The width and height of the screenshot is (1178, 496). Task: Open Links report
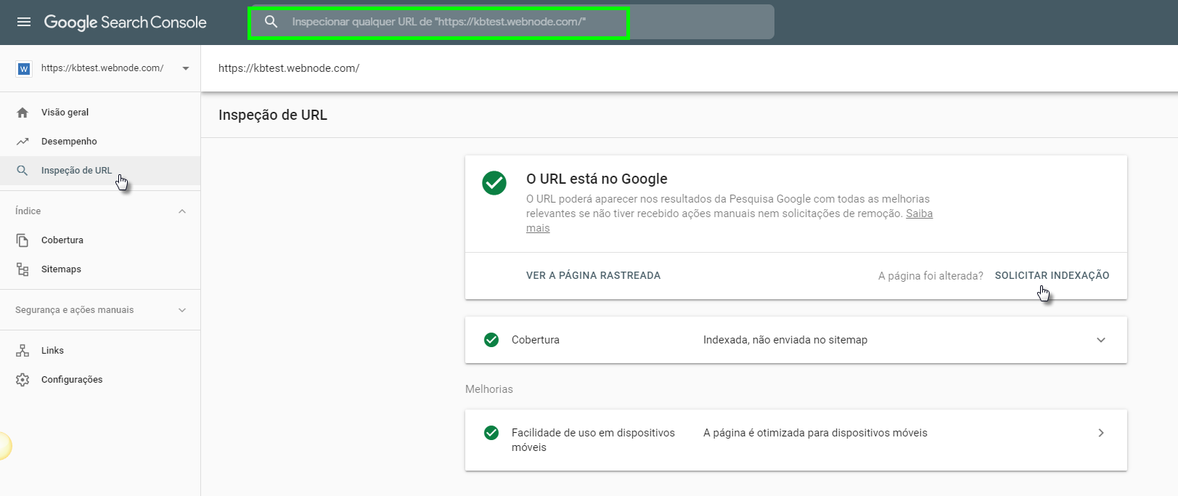pos(52,351)
